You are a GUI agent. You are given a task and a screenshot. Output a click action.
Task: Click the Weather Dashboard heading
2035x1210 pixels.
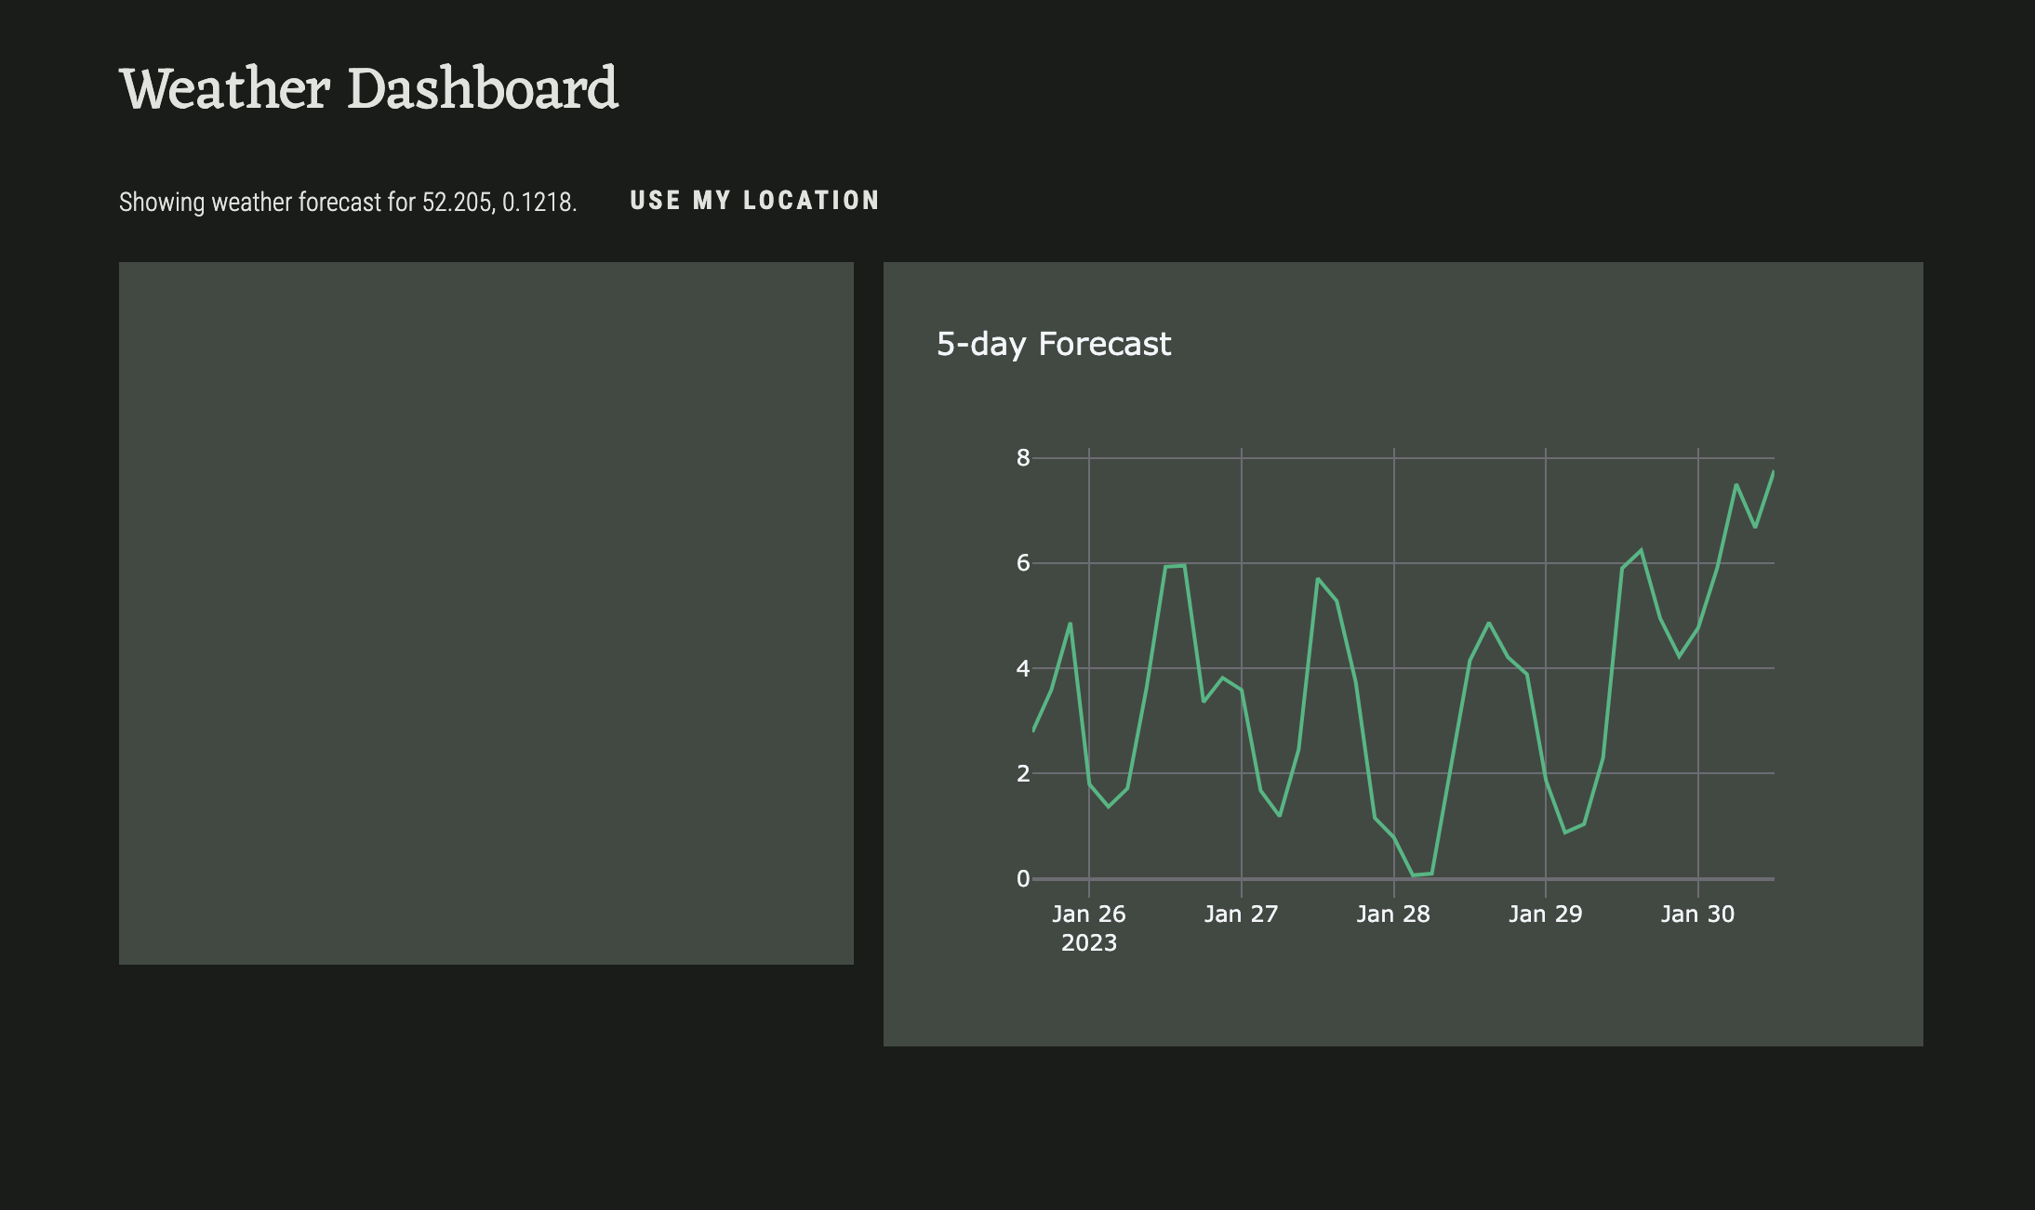368,89
